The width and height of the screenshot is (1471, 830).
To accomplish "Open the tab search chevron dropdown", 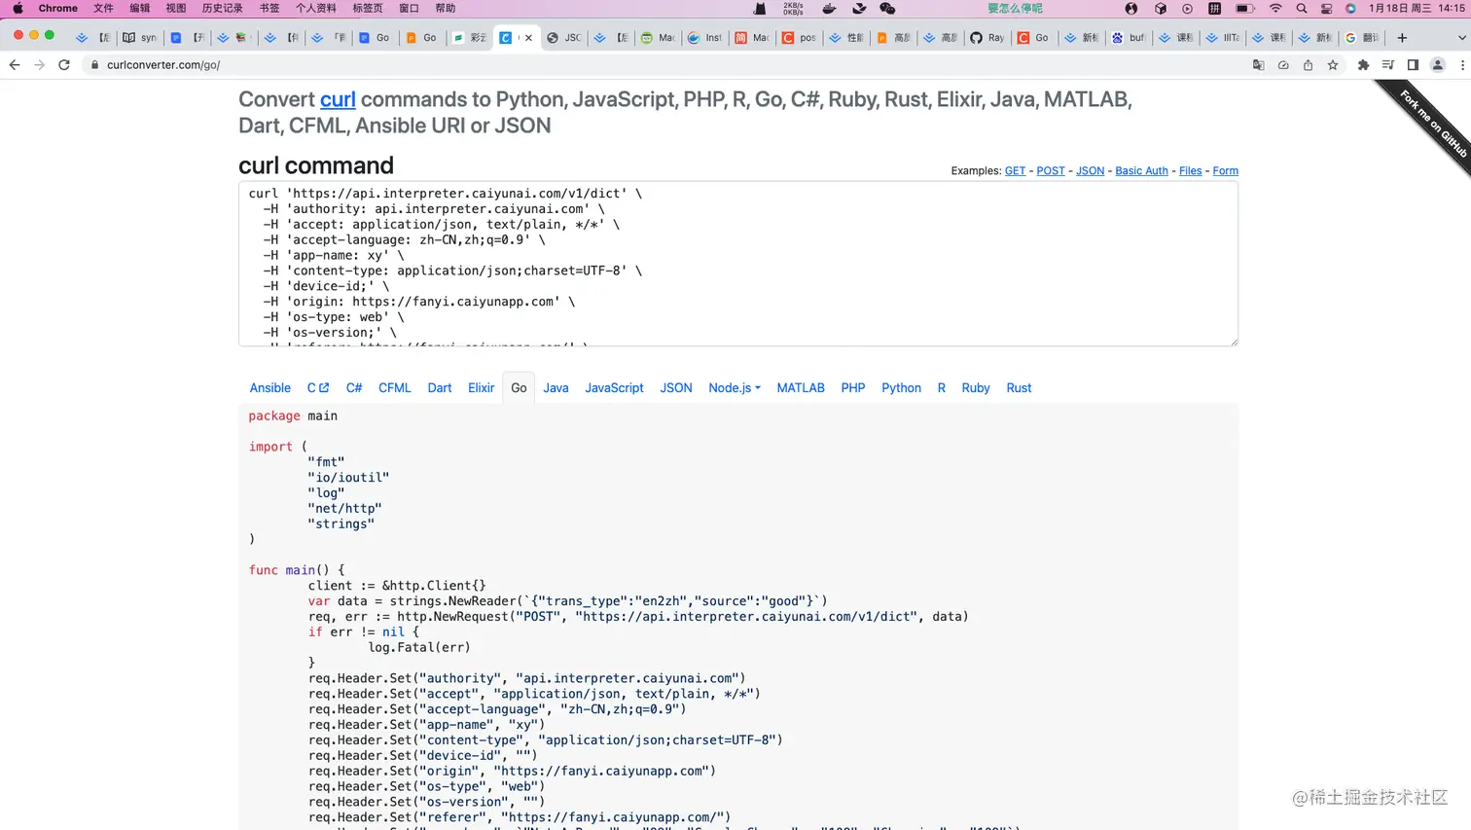I will [x=1461, y=38].
